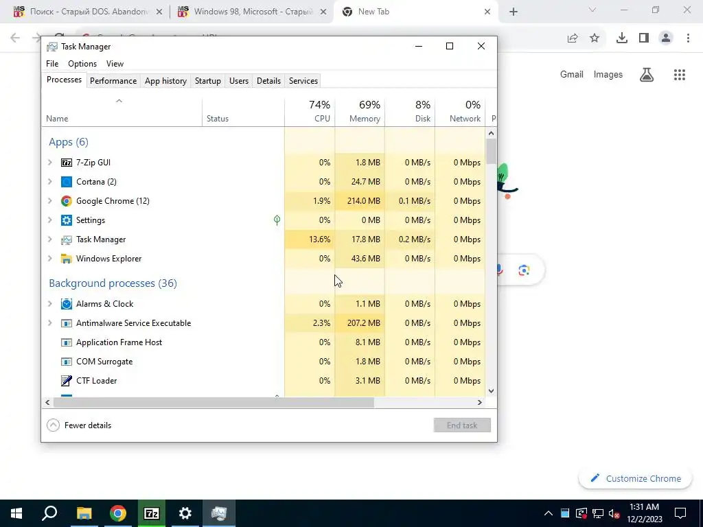This screenshot has height=527, width=703.
Task: Open Settings from the taskbar
Action: point(185,513)
